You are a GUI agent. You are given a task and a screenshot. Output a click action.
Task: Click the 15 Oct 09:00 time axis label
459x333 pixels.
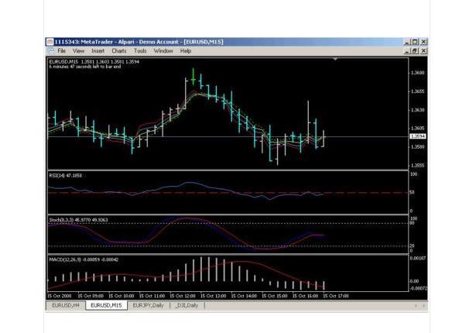point(91,296)
